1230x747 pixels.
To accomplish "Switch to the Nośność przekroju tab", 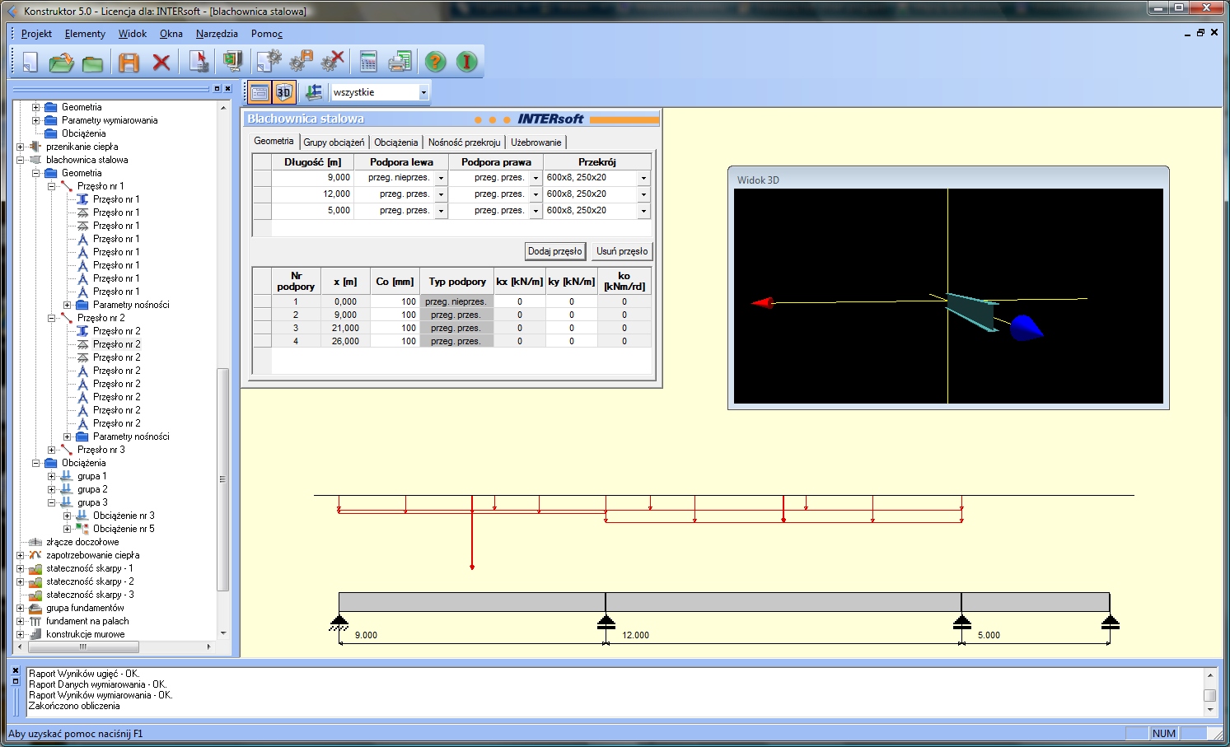I will (464, 142).
